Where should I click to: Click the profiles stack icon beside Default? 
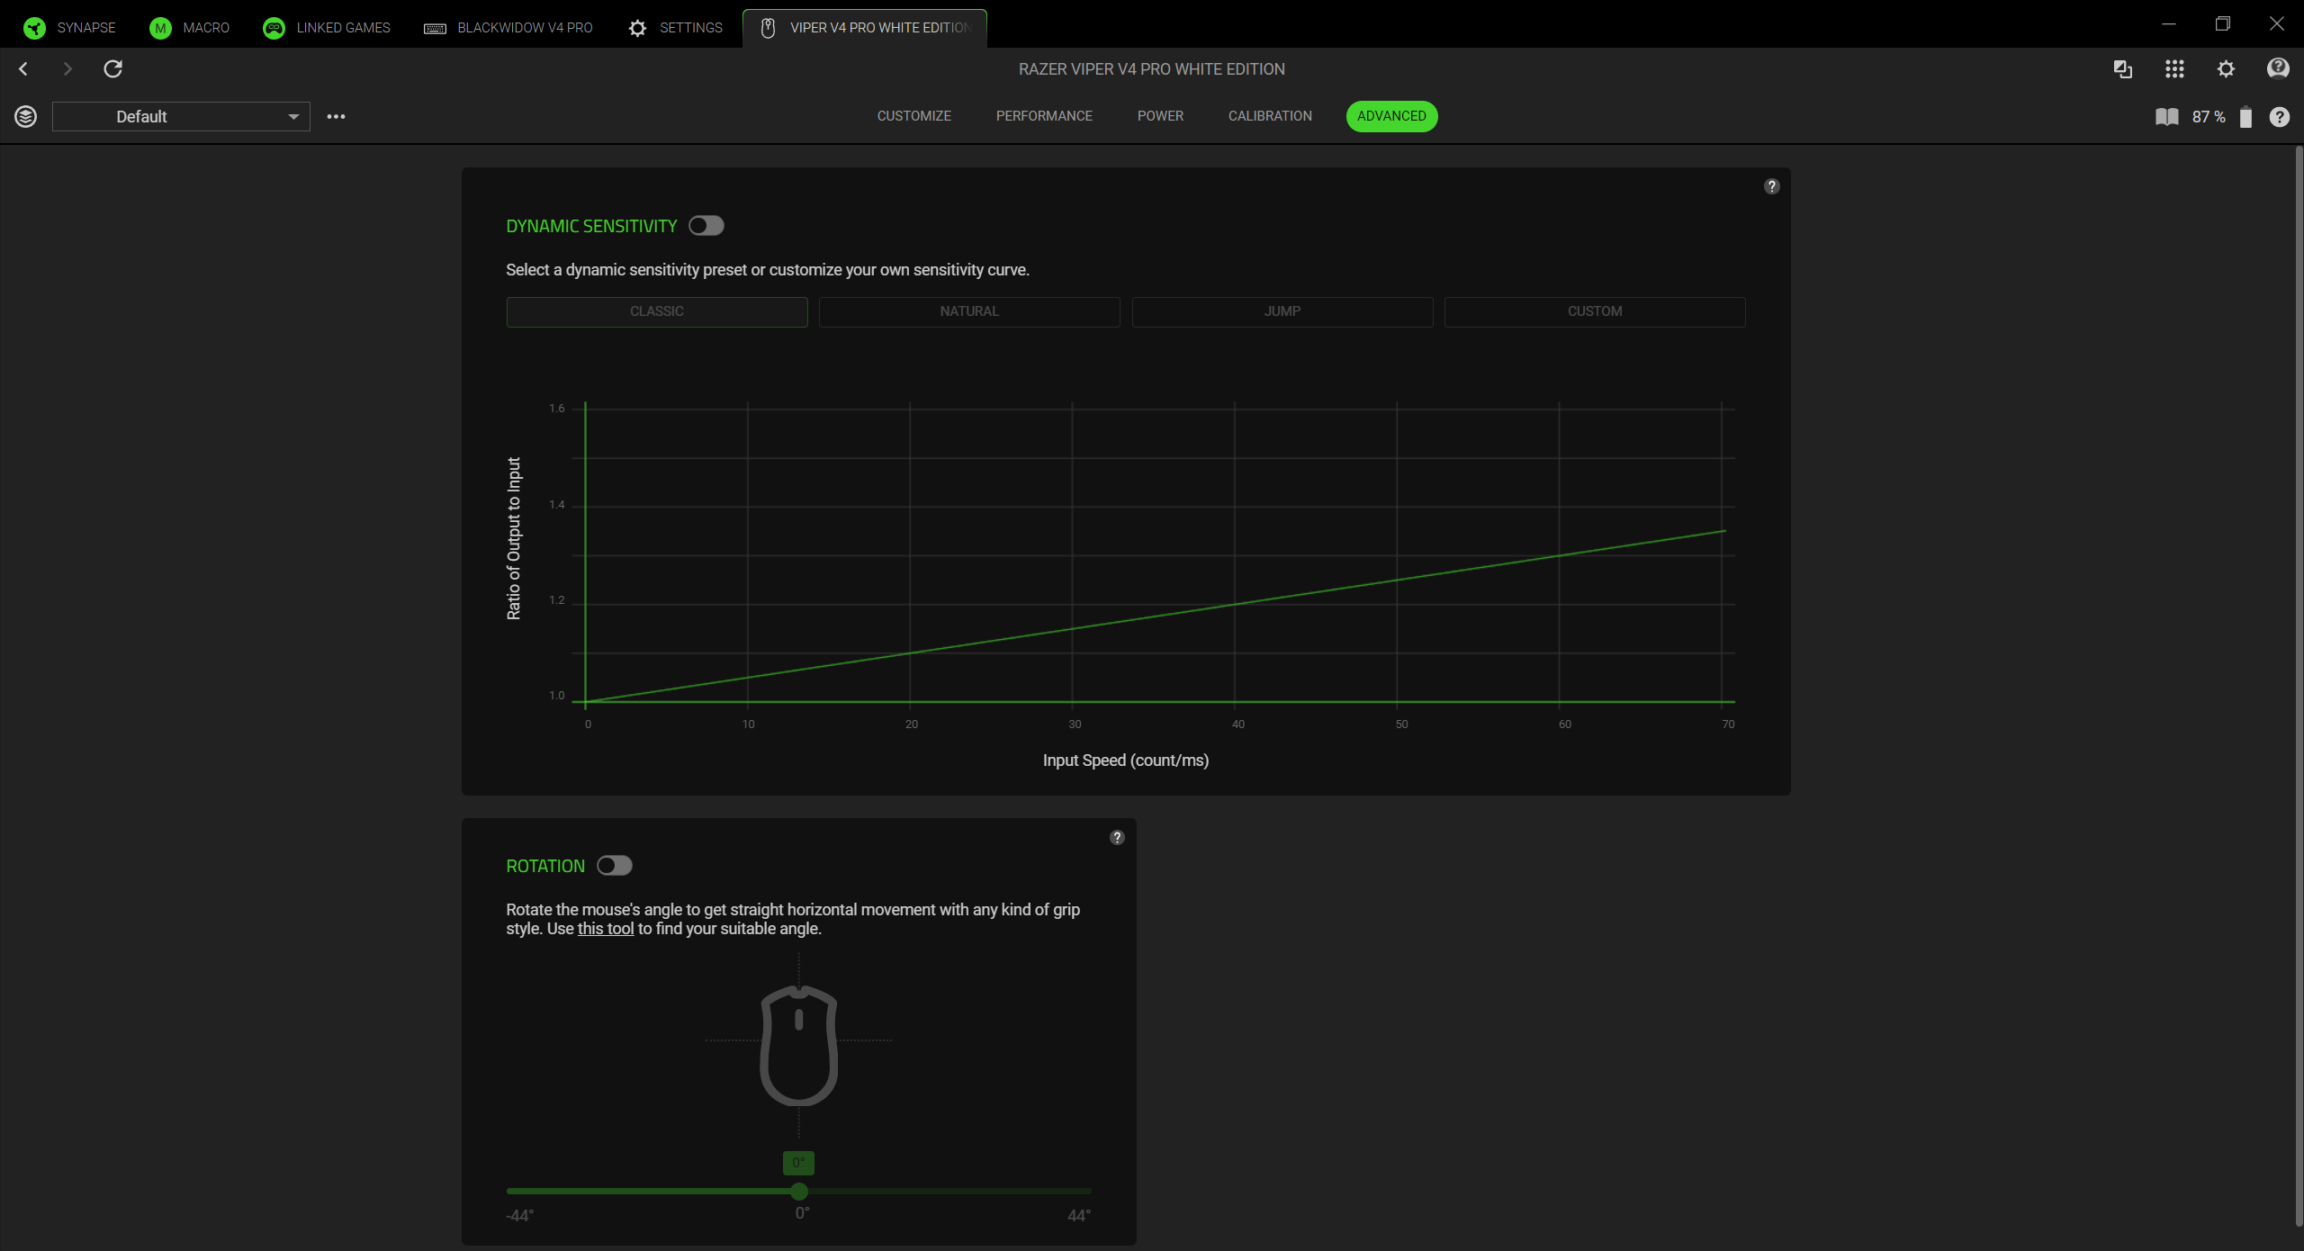click(x=25, y=116)
